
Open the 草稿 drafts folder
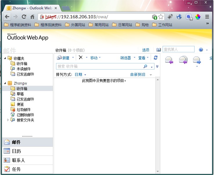pos(17,94)
